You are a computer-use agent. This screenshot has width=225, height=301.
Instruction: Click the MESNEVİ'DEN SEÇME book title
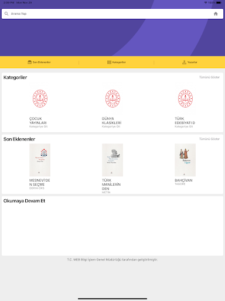(40, 182)
